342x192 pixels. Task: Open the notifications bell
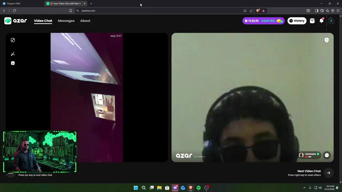321,21
